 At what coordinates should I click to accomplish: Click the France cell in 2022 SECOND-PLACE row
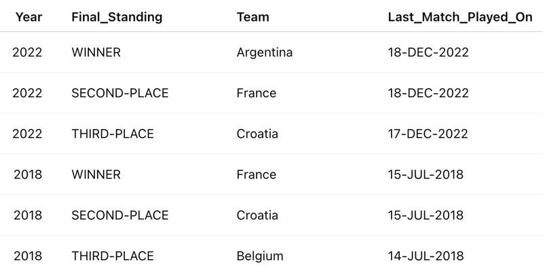(x=257, y=93)
